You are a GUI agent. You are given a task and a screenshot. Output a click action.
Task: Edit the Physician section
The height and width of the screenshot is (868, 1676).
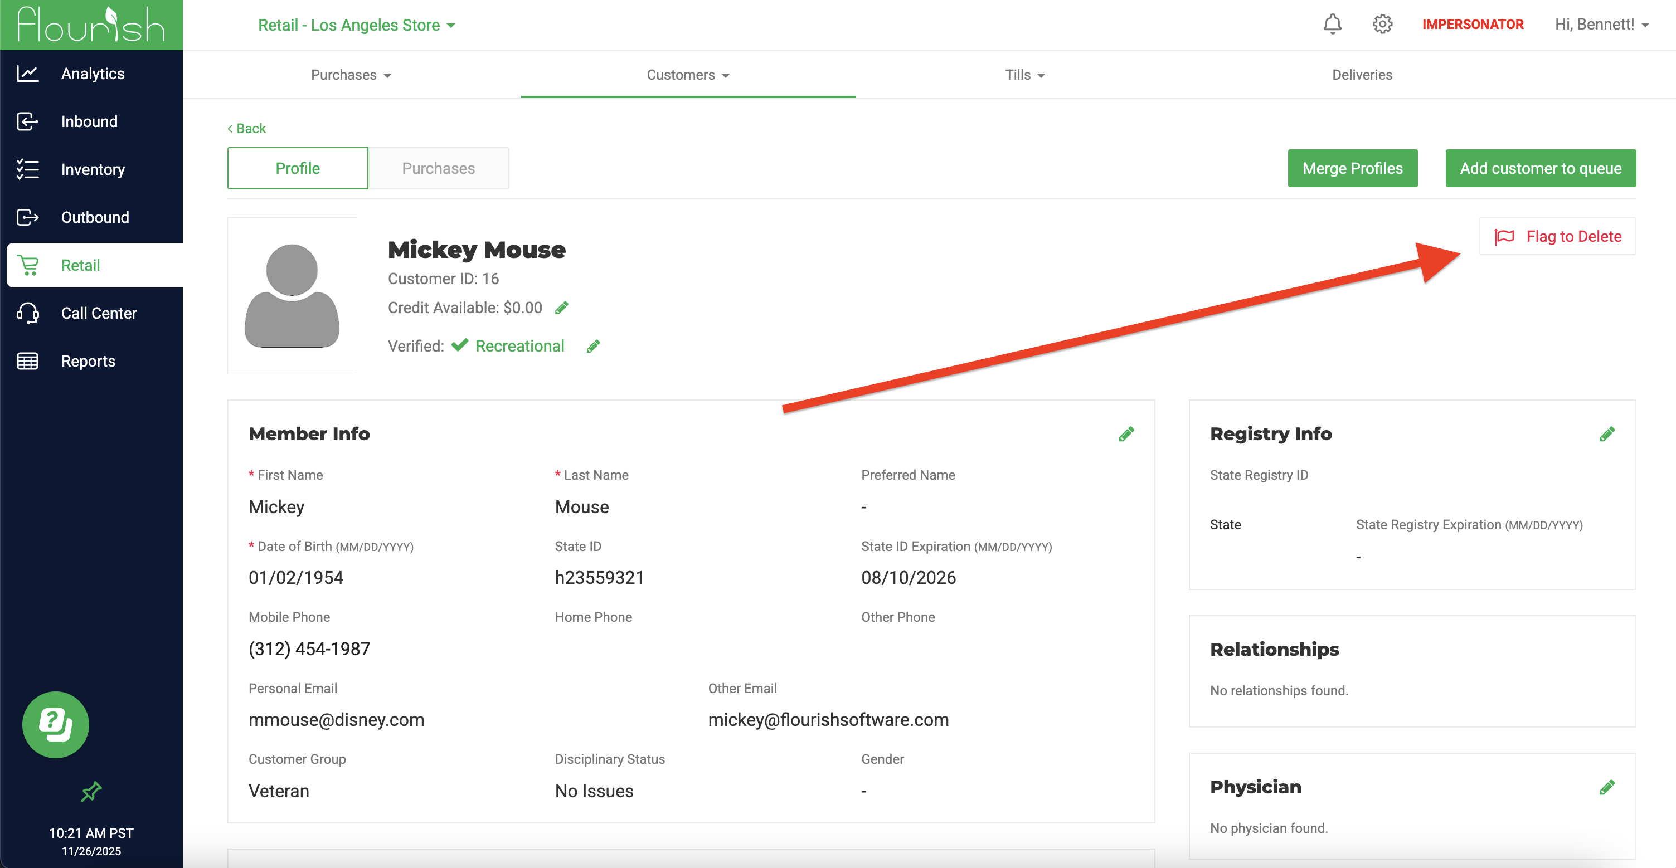tap(1606, 787)
